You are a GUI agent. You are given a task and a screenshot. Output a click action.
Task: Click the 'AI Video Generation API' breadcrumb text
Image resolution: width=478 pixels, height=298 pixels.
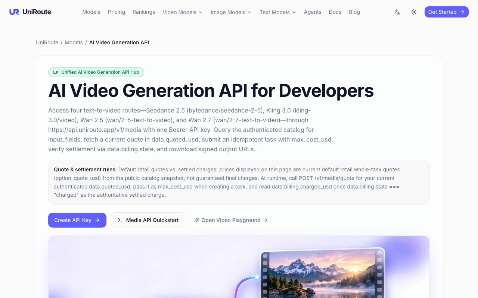119,42
